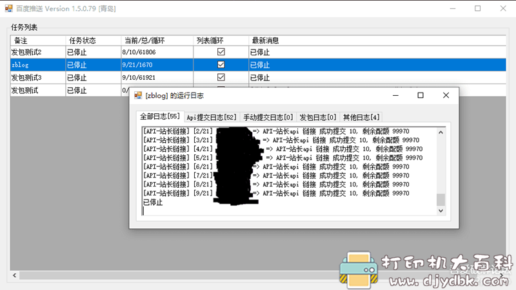The image size is (516, 290).
Task: Click the 最新消息 column header
Action: [377, 41]
